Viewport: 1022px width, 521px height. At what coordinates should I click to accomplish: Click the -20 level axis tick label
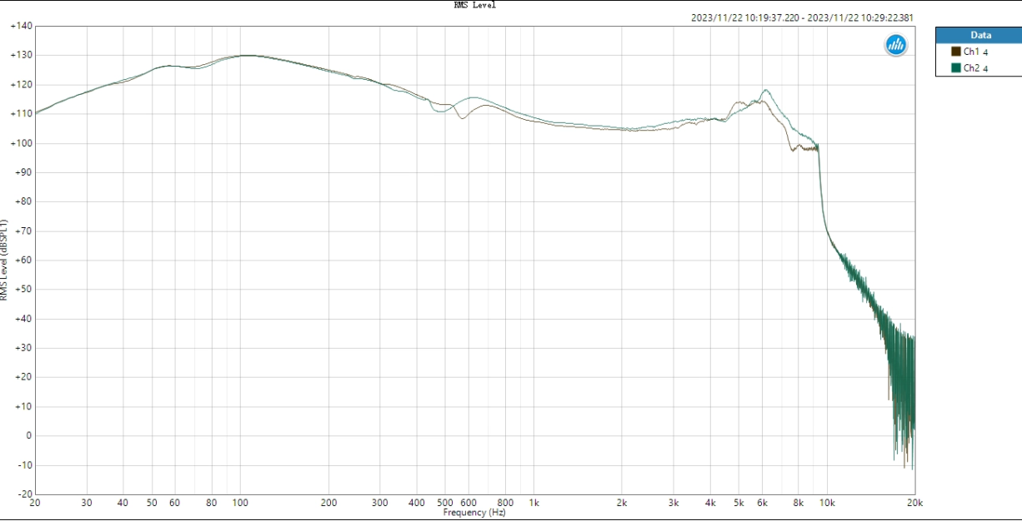pyautogui.click(x=24, y=494)
